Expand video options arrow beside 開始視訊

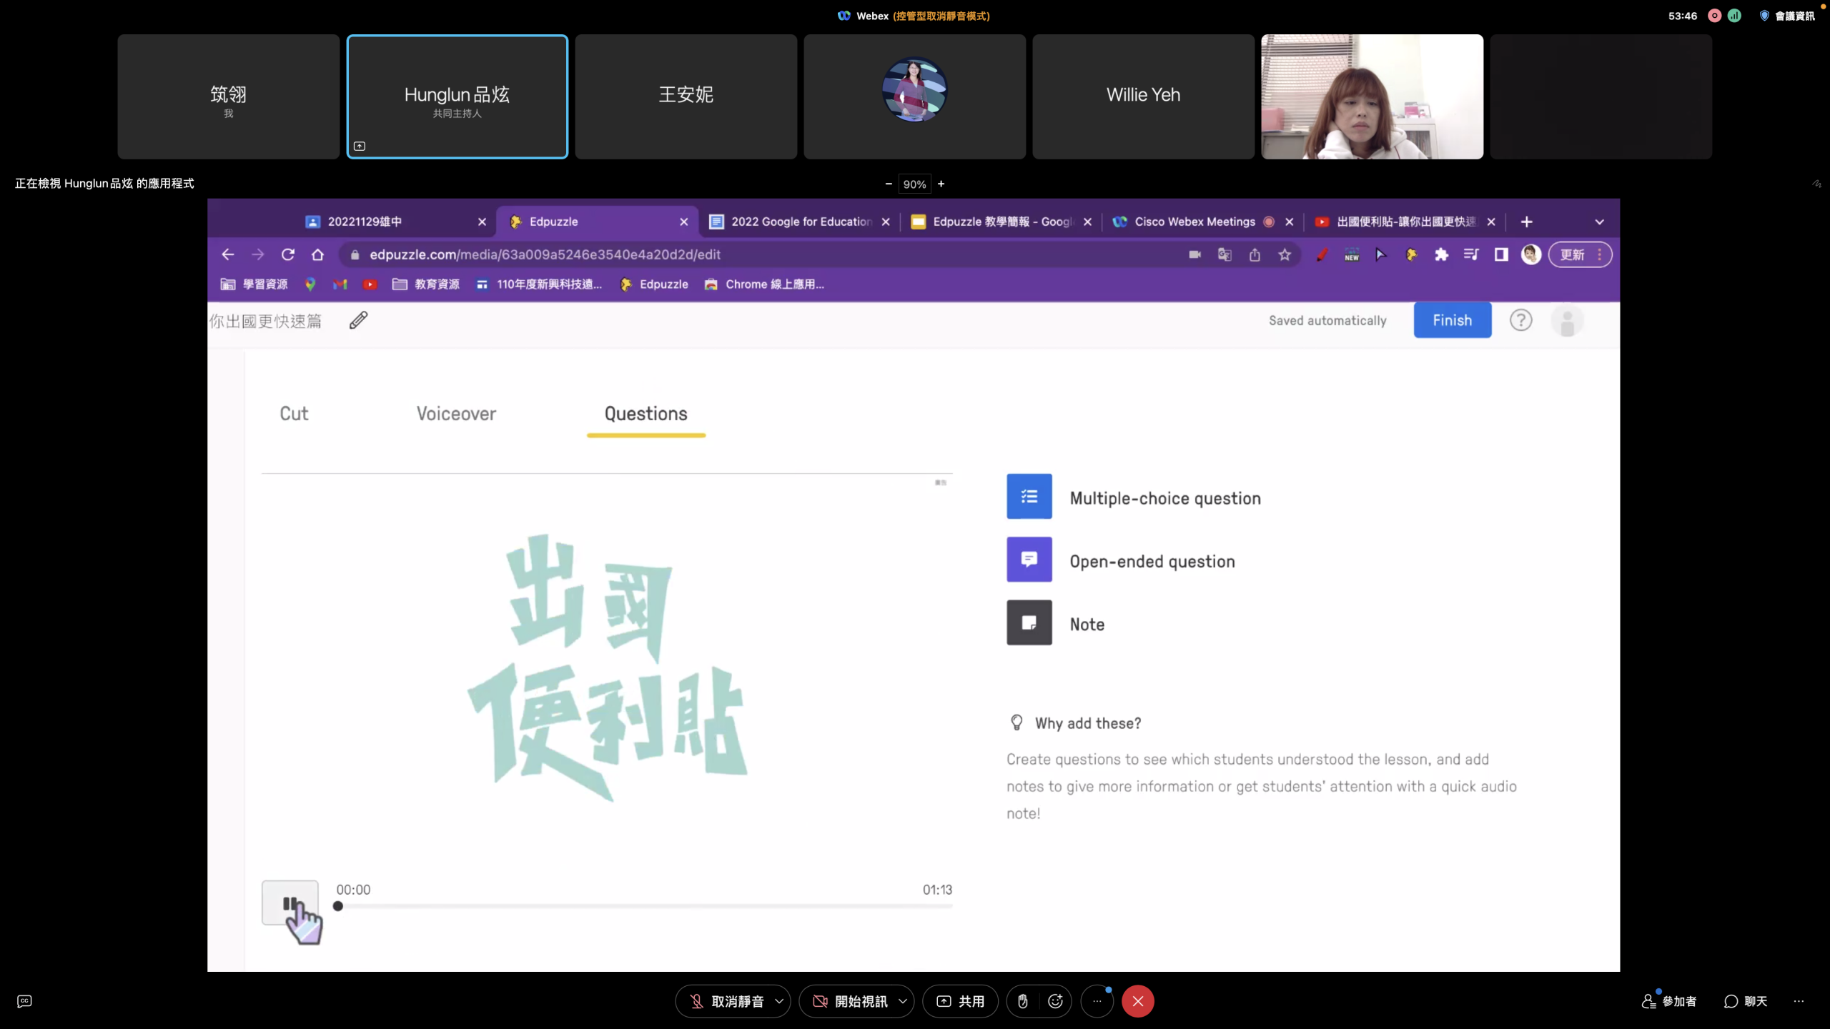pos(903,1001)
